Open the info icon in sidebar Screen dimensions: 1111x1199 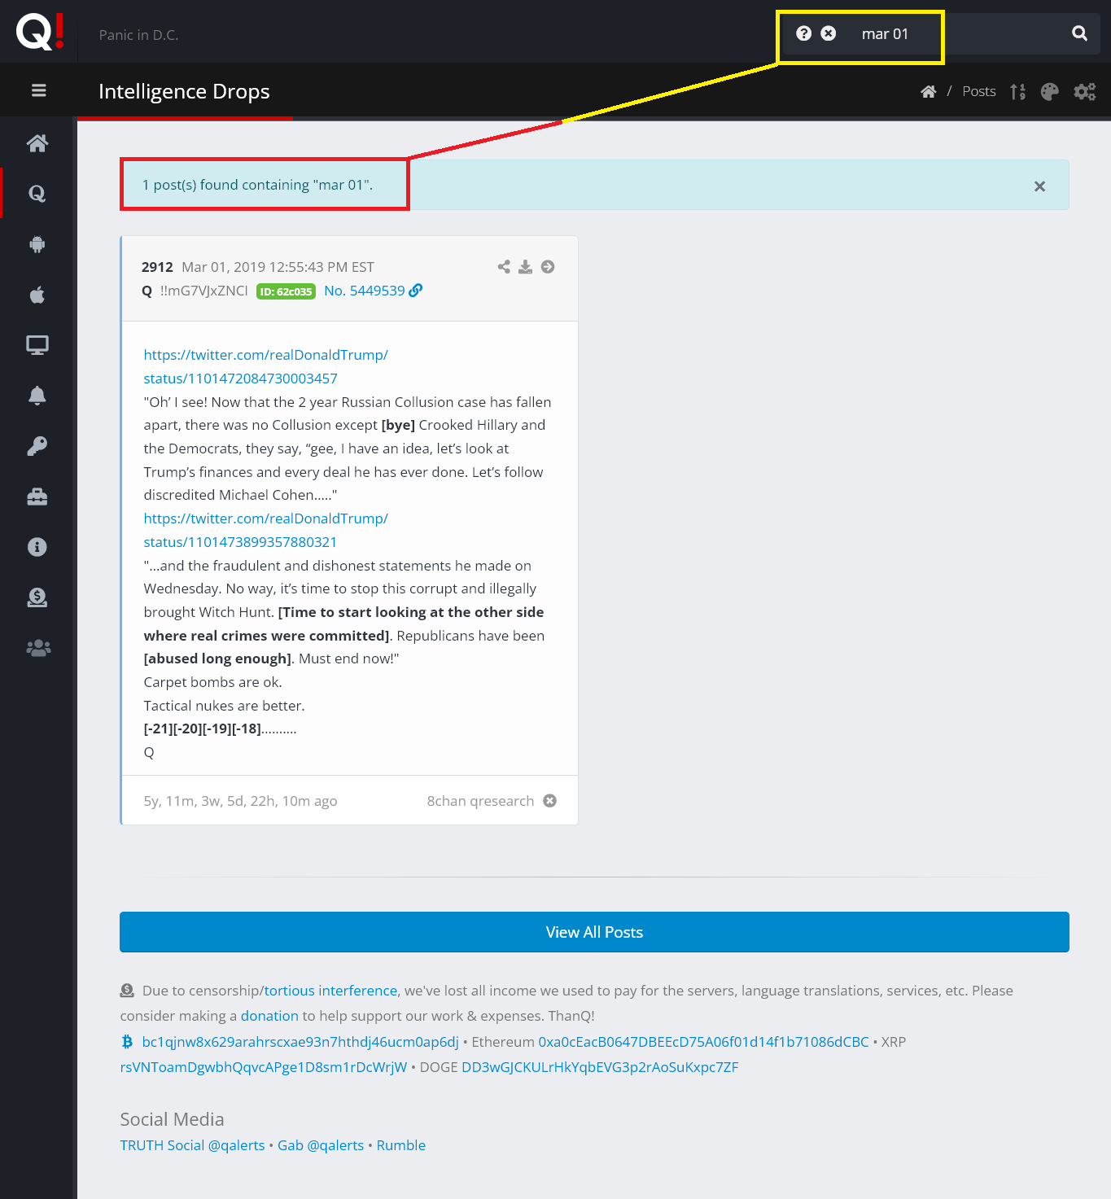(x=37, y=547)
